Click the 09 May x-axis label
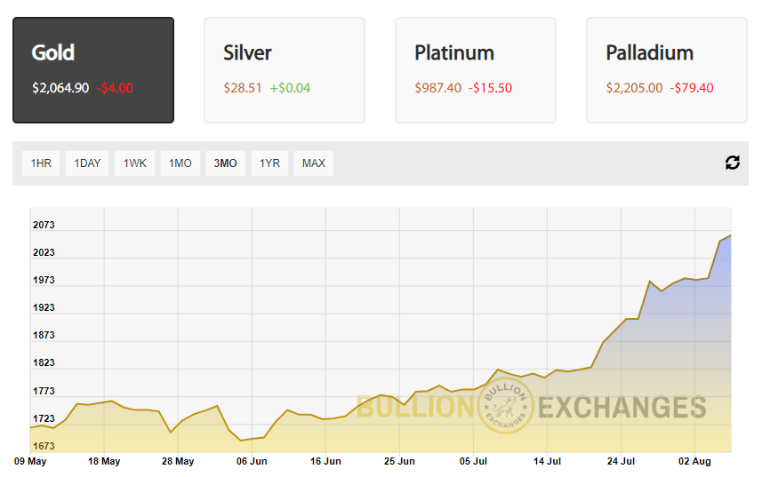 (x=30, y=461)
